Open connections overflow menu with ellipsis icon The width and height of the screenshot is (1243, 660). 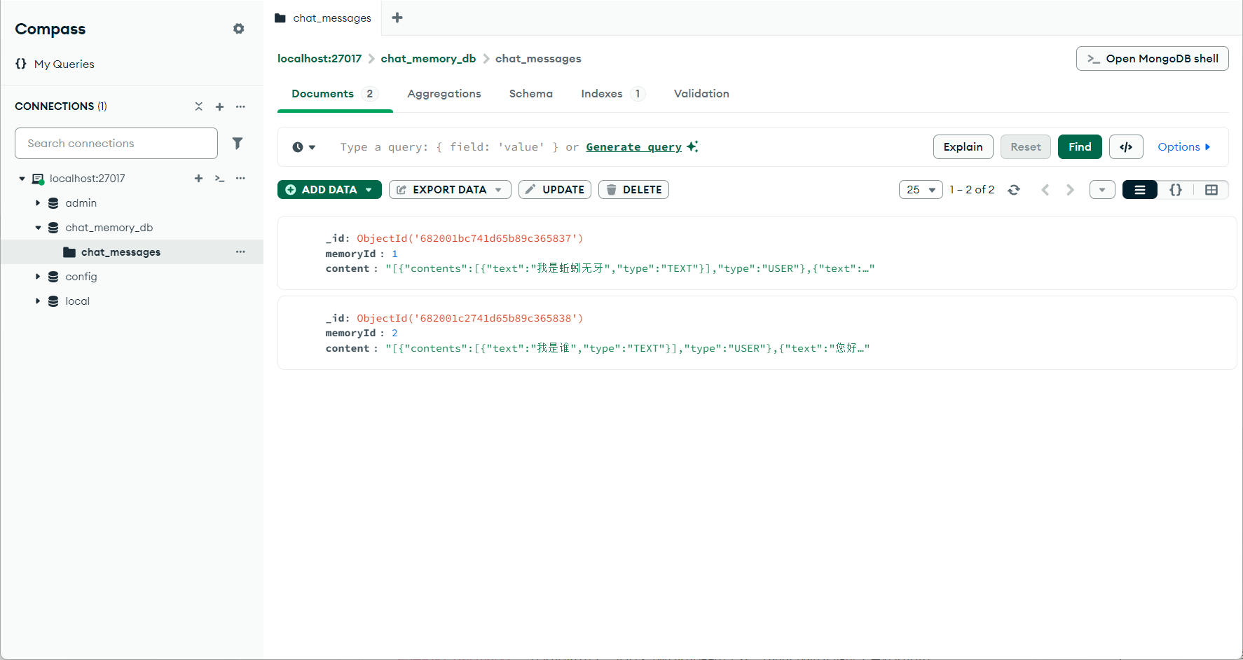(240, 106)
